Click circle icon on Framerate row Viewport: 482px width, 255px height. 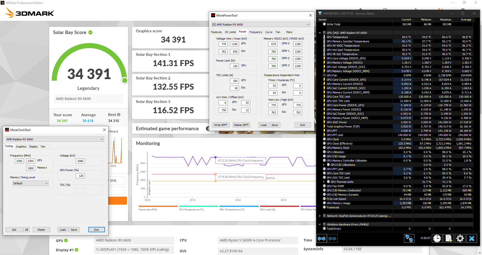324,207
